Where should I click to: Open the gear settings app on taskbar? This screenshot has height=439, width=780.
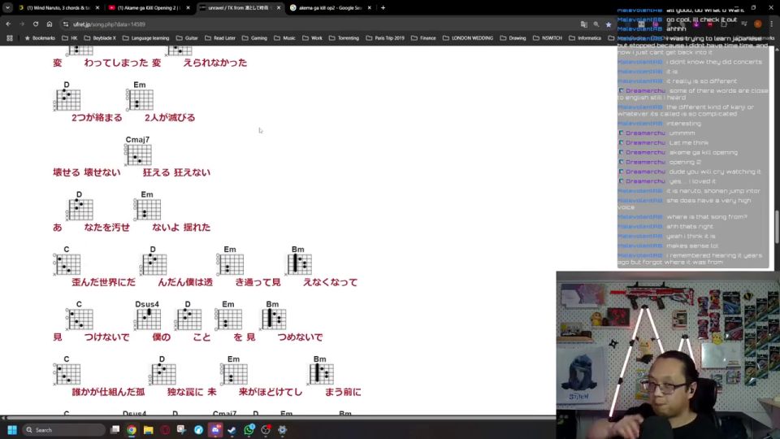(x=282, y=430)
